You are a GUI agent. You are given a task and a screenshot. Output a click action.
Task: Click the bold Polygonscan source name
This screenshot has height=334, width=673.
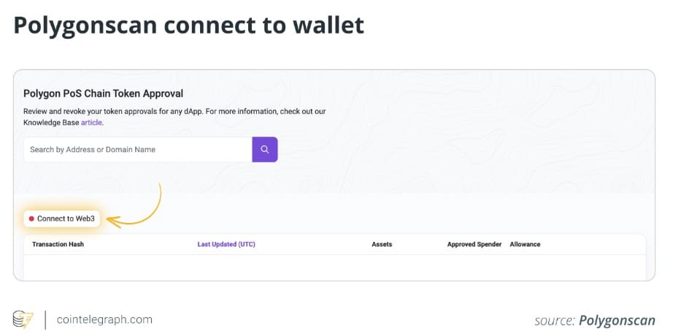pyautogui.click(x=617, y=320)
